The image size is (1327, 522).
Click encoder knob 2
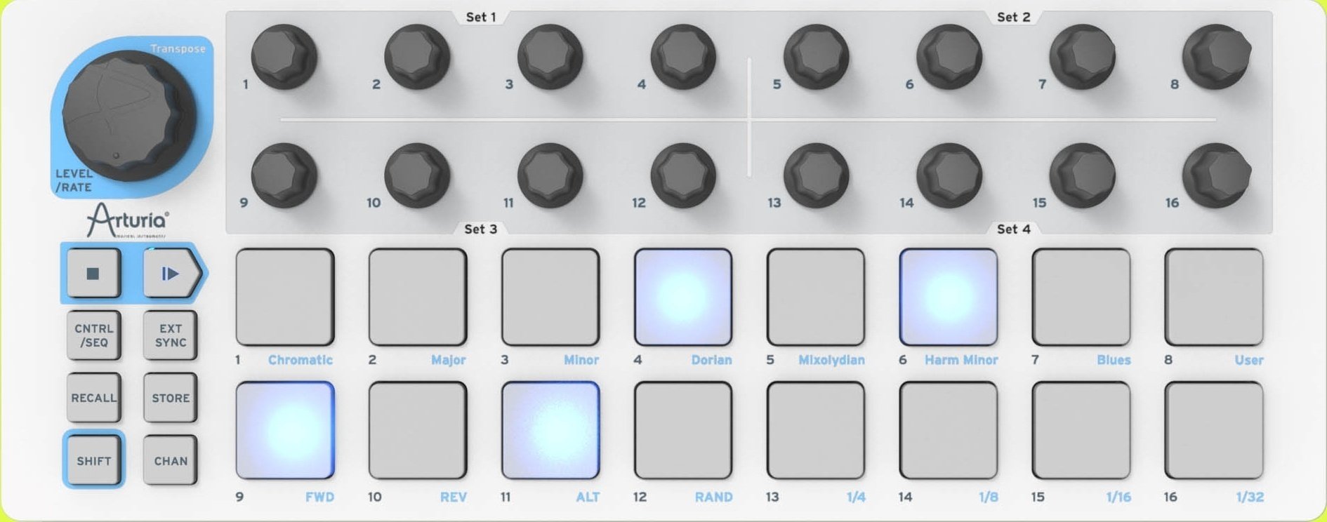click(417, 56)
